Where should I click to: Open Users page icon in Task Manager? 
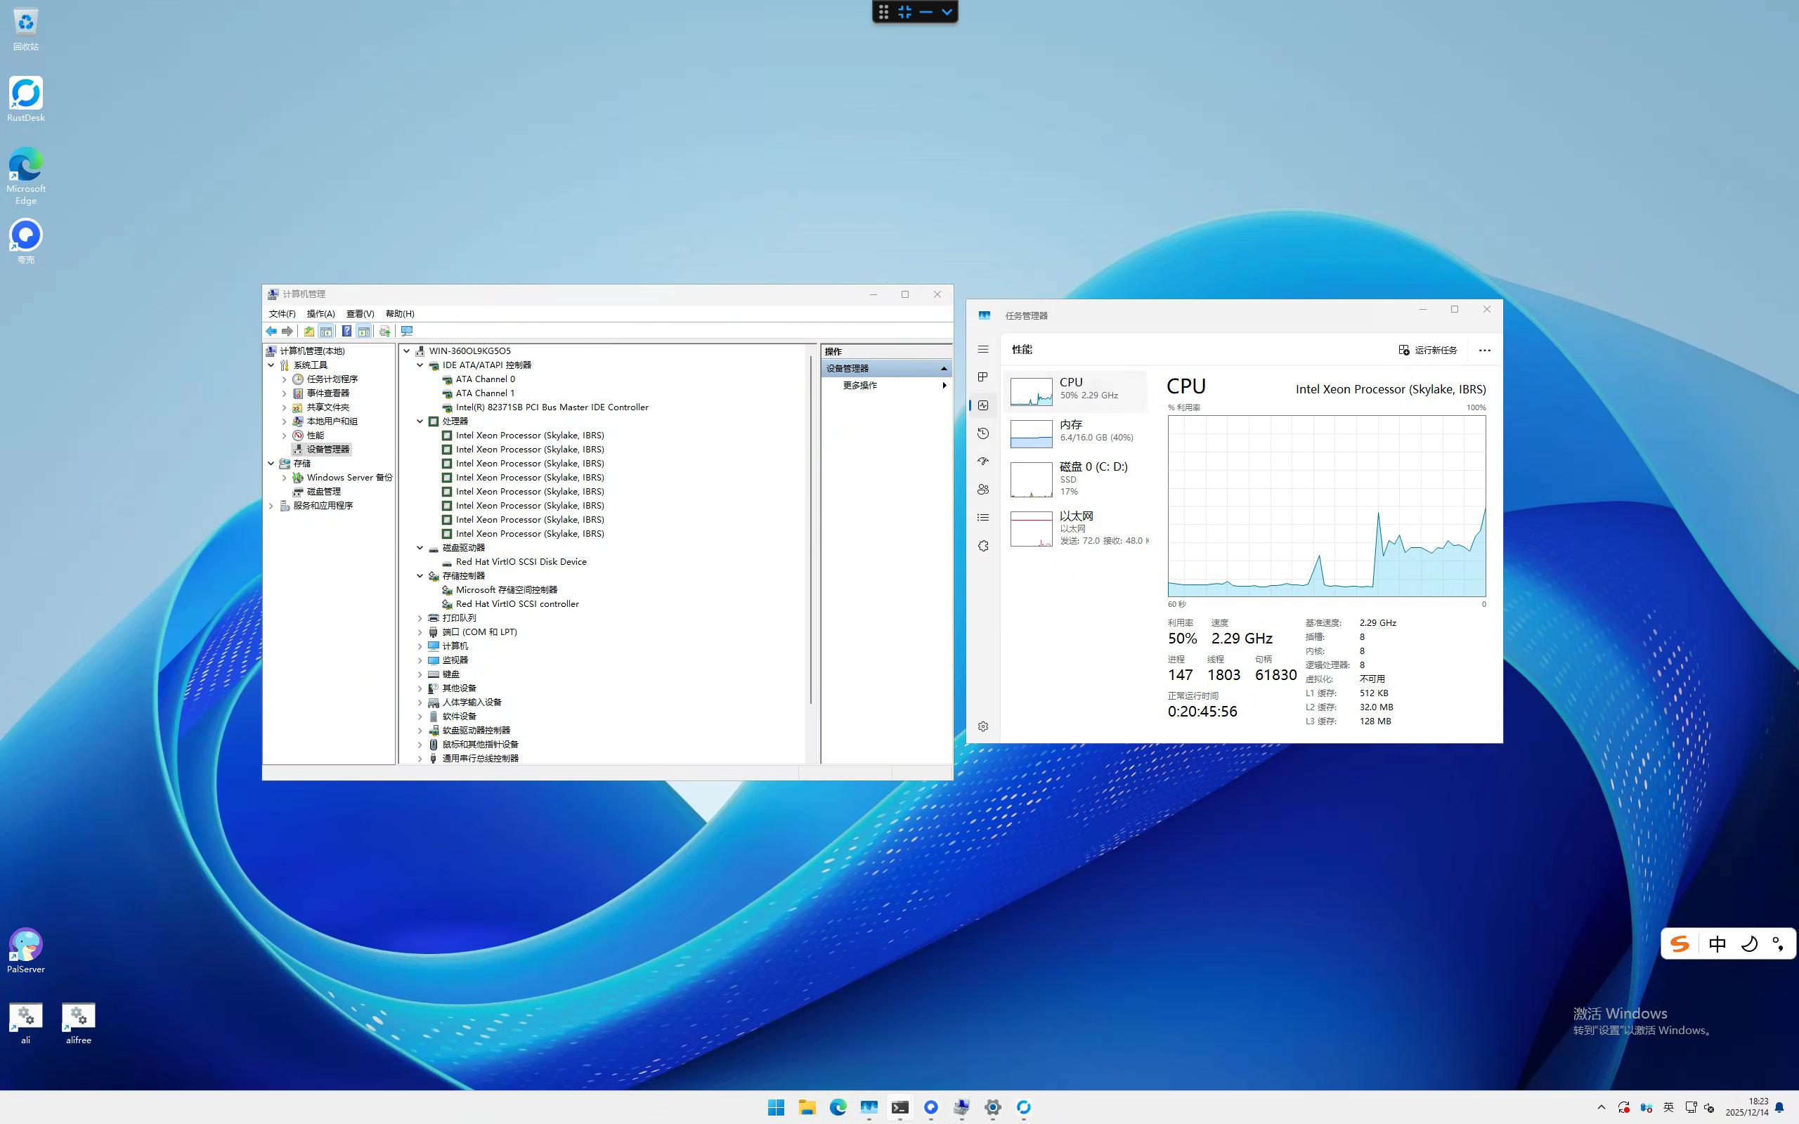[x=982, y=489]
